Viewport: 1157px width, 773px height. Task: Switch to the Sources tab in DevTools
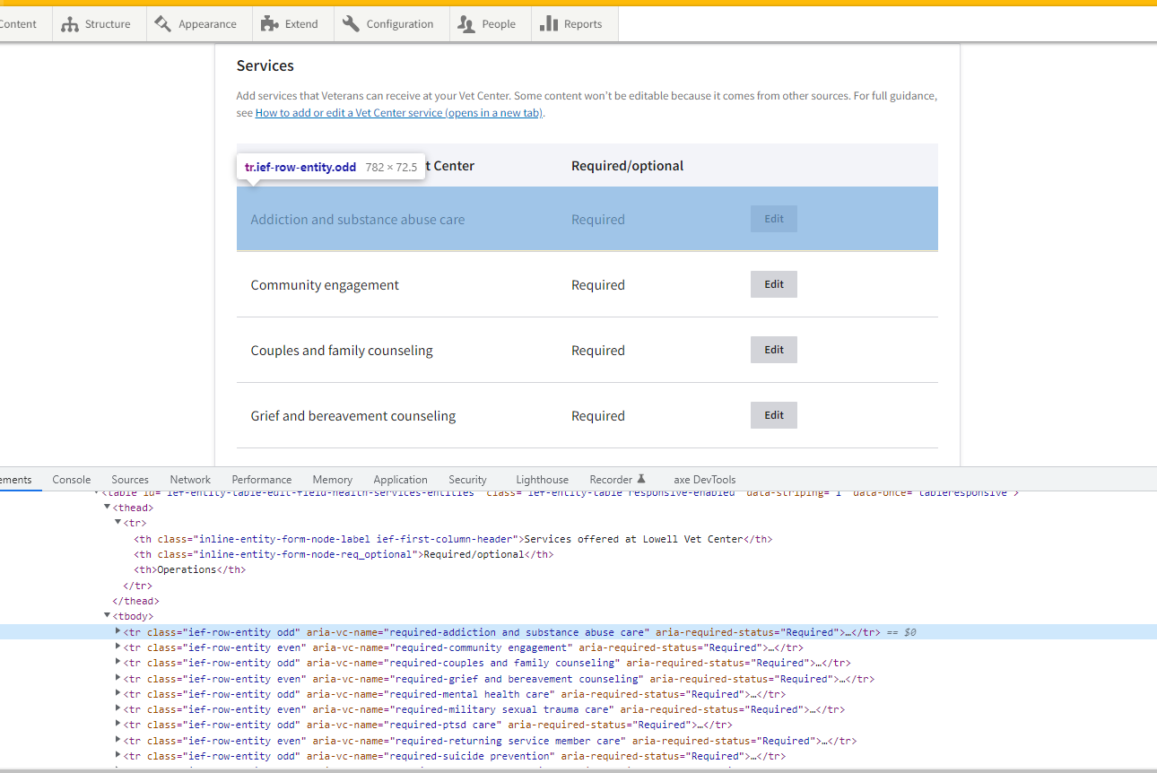point(130,480)
